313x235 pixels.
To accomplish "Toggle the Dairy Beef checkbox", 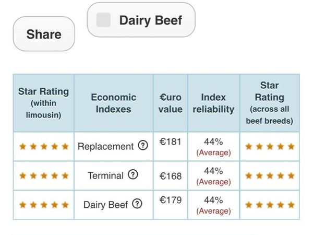I will [104, 20].
